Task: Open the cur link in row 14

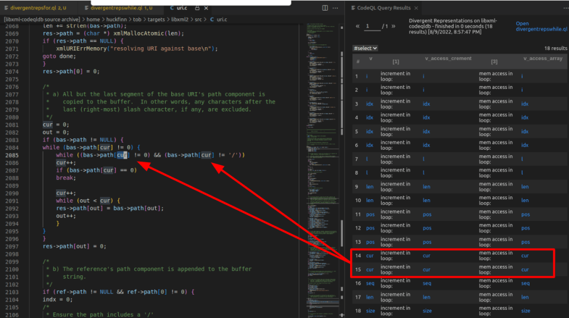Action: (370, 256)
